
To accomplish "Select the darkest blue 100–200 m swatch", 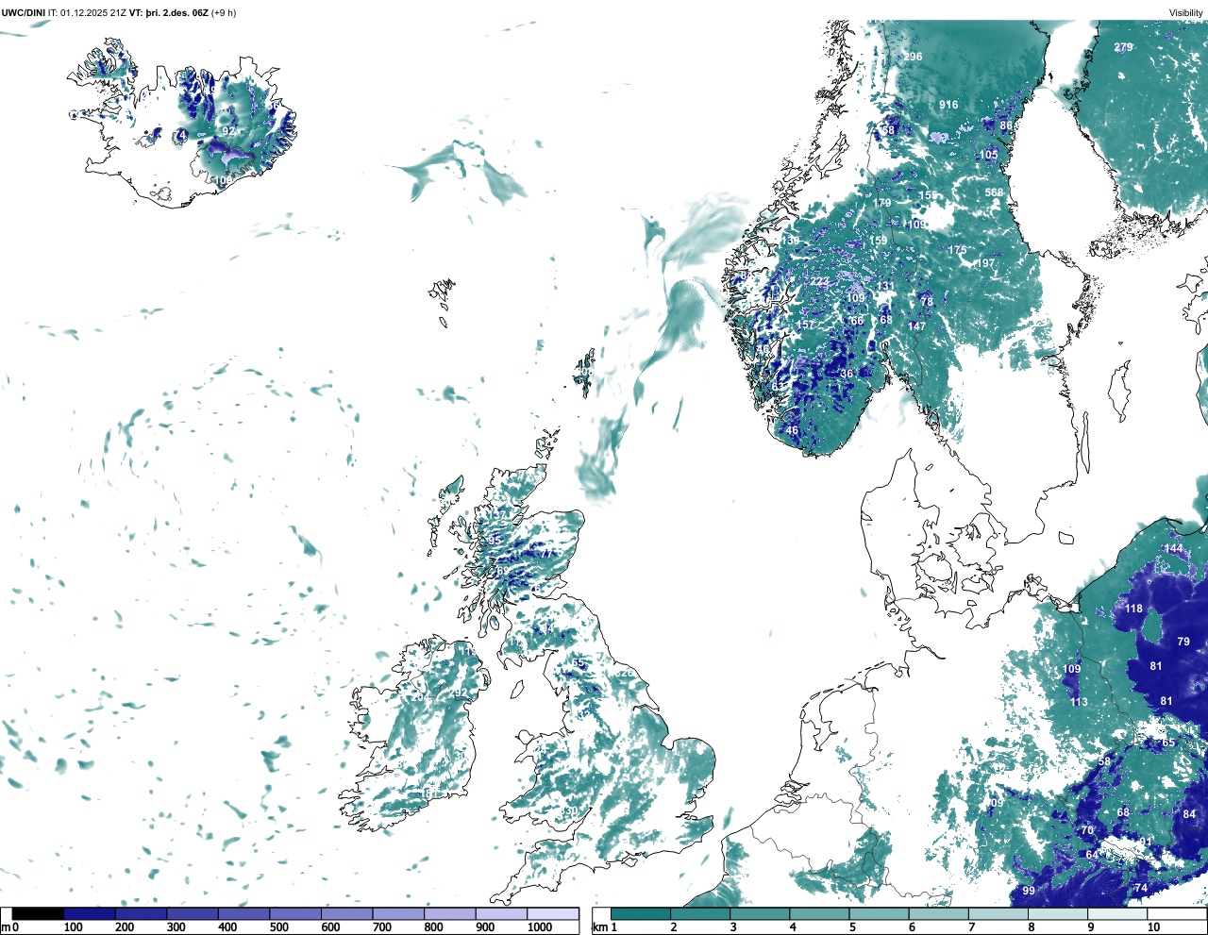I will (90, 914).
